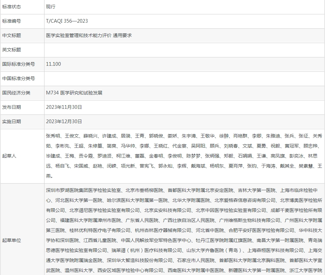Click the drafter name '毕建成'
Screen dimensions: 325x275
[x=53, y=156]
